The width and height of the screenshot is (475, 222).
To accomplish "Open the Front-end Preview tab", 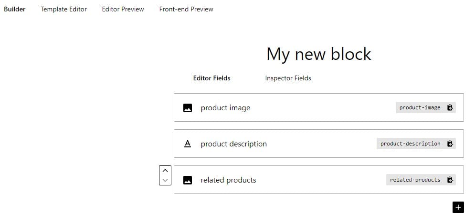I will point(186,10).
